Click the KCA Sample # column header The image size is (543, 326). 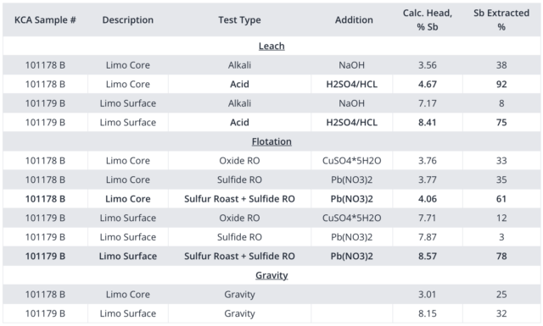(x=45, y=20)
